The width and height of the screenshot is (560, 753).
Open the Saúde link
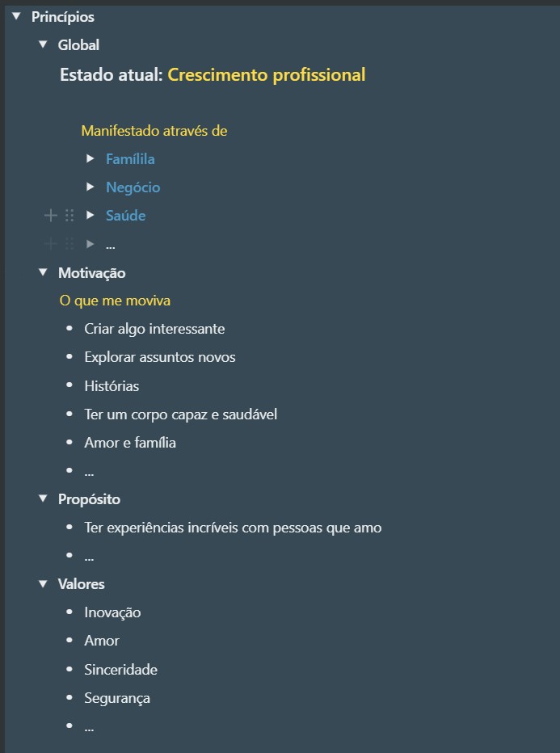click(126, 216)
